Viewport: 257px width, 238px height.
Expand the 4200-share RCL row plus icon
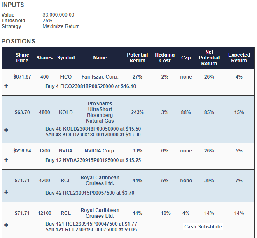6,193
